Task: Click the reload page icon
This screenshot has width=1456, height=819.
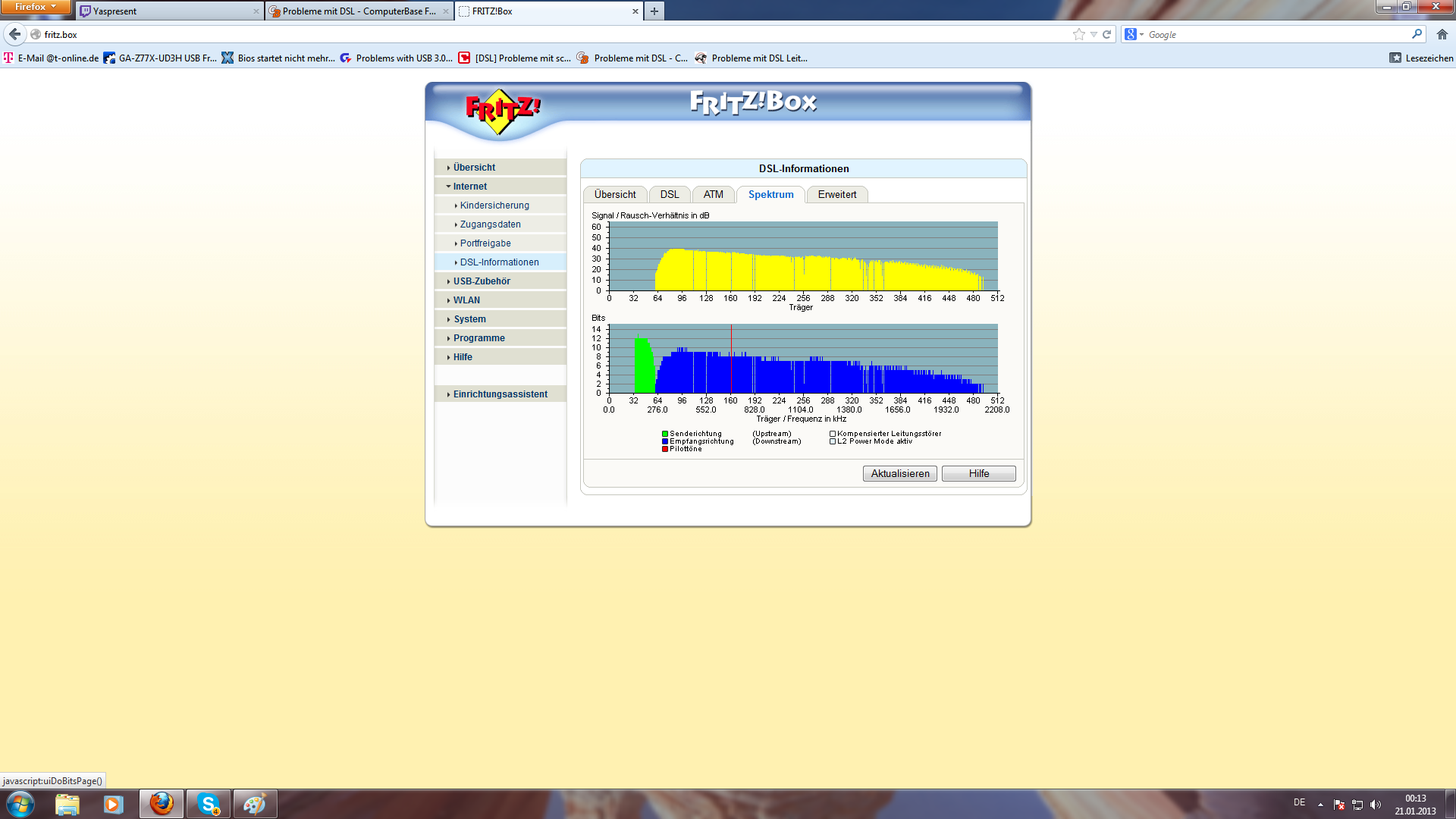Action: pyautogui.click(x=1107, y=34)
